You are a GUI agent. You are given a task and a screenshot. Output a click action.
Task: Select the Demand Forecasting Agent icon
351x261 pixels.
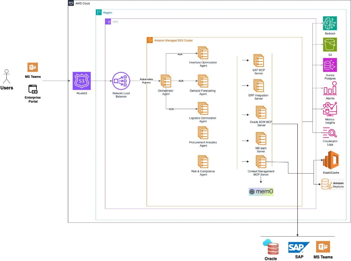(203, 81)
